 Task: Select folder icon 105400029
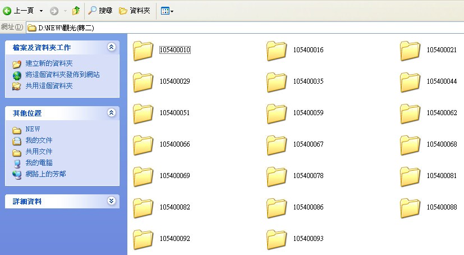pyautogui.click(x=143, y=83)
